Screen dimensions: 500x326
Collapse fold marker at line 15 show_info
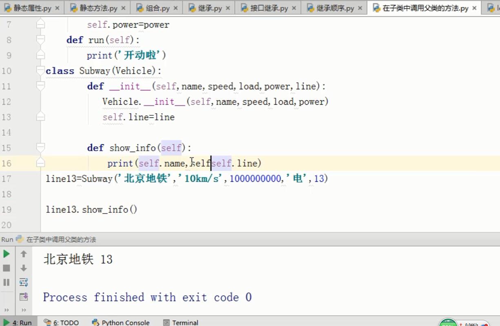(x=40, y=148)
